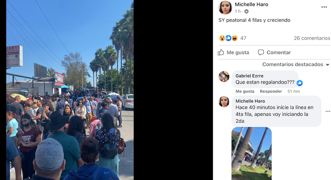Open the palm tree photo in comment
Screen dimensions: 331x180
point(252,154)
